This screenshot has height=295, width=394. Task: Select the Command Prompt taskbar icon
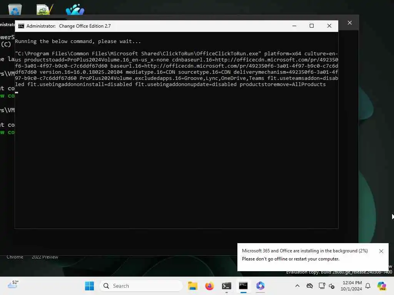(x=243, y=286)
